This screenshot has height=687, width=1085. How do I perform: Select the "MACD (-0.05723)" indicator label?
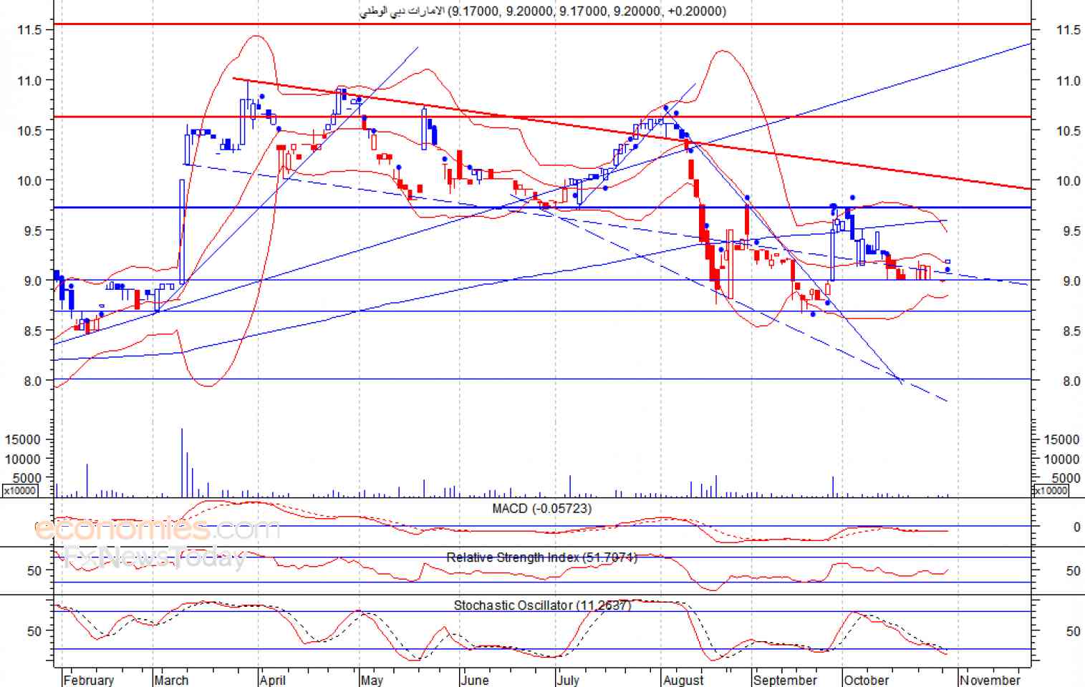[x=542, y=509]
